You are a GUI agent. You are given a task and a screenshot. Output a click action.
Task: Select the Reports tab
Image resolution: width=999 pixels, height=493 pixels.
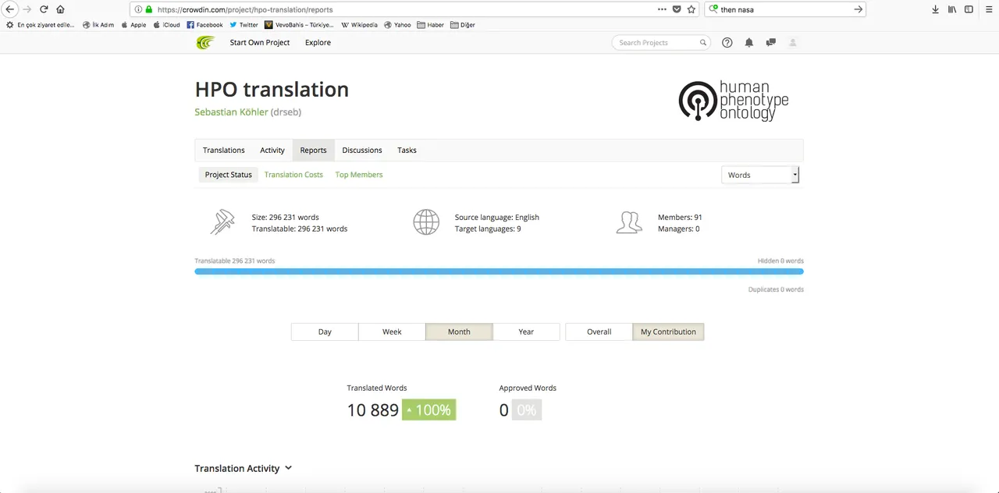[x=314, y=150]
